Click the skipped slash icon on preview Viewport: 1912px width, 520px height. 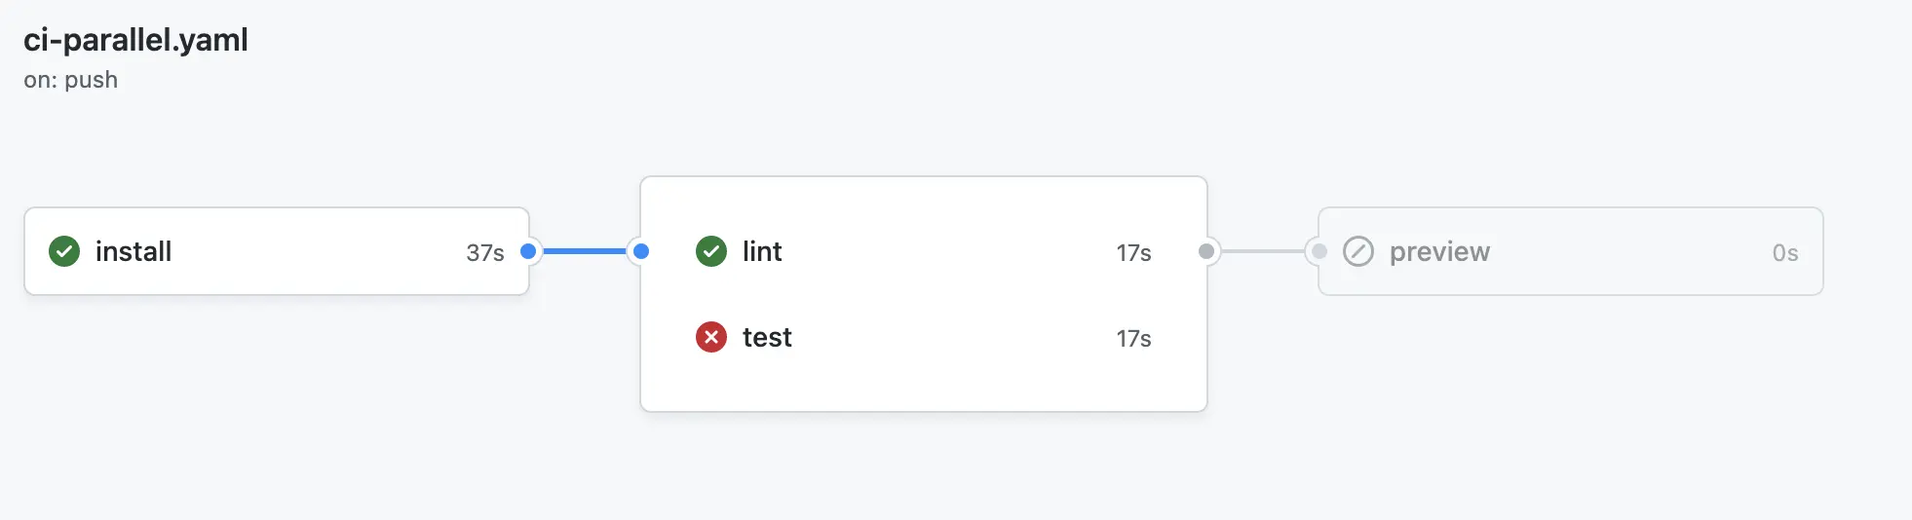coord(1358,251)
